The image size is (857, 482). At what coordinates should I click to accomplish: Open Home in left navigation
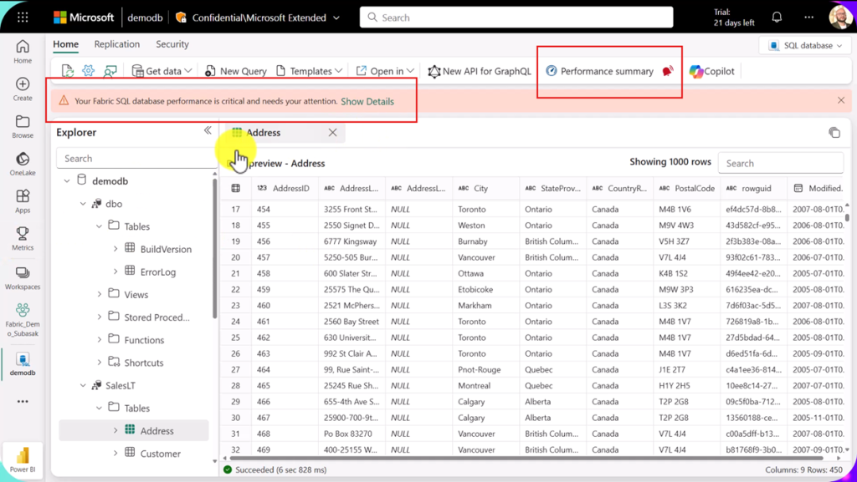pos(23,52)
